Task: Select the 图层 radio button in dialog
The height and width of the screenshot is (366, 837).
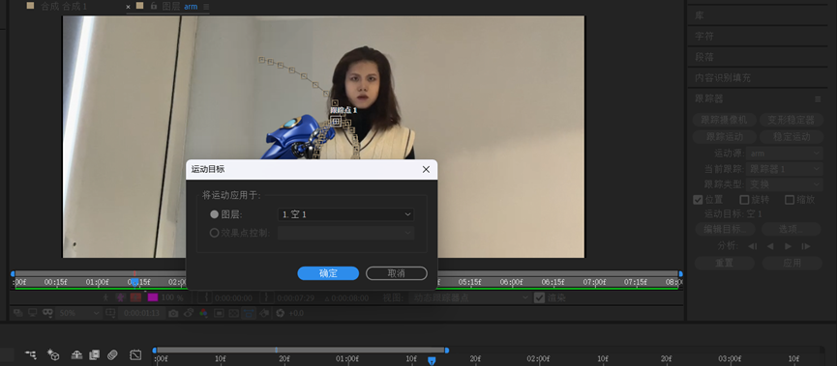Action: (x=214, y=214)
